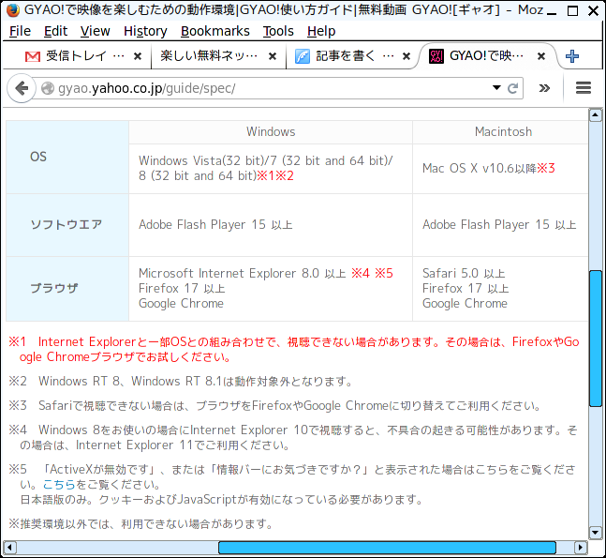Click the horizontal scrollbar left arrow
Screen dimensions: 606x558
pyautogui.click(x=9, y=548)
